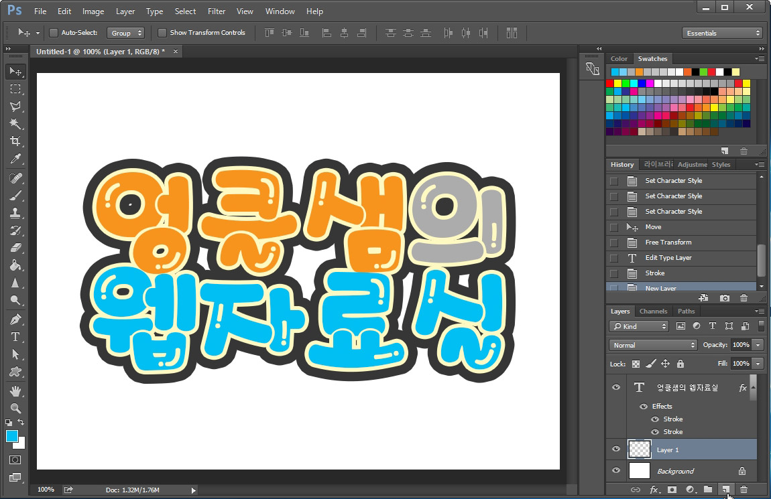Select the Edit Type Layer history state

(682, 258)
